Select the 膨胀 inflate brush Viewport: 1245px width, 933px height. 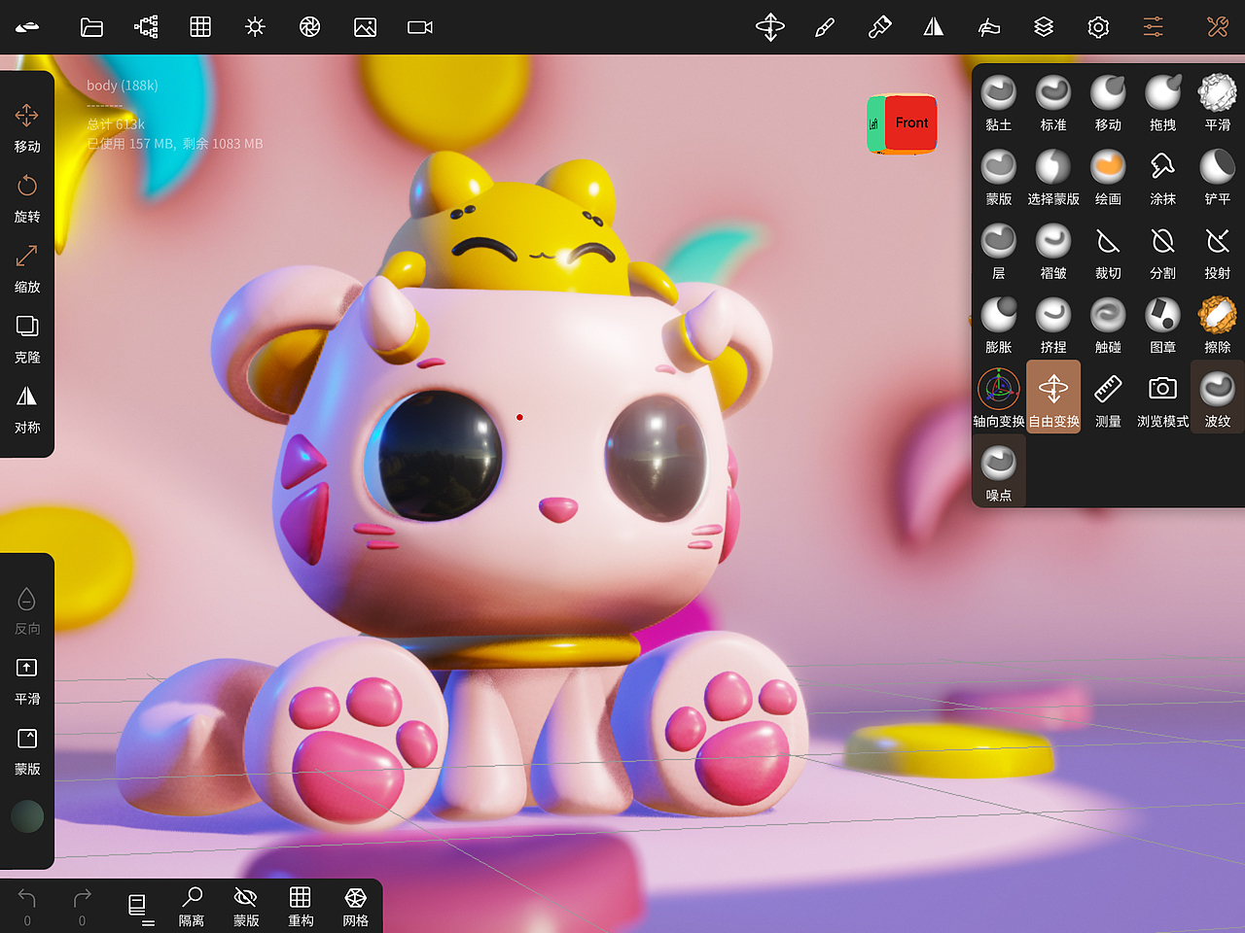(999, 325)
